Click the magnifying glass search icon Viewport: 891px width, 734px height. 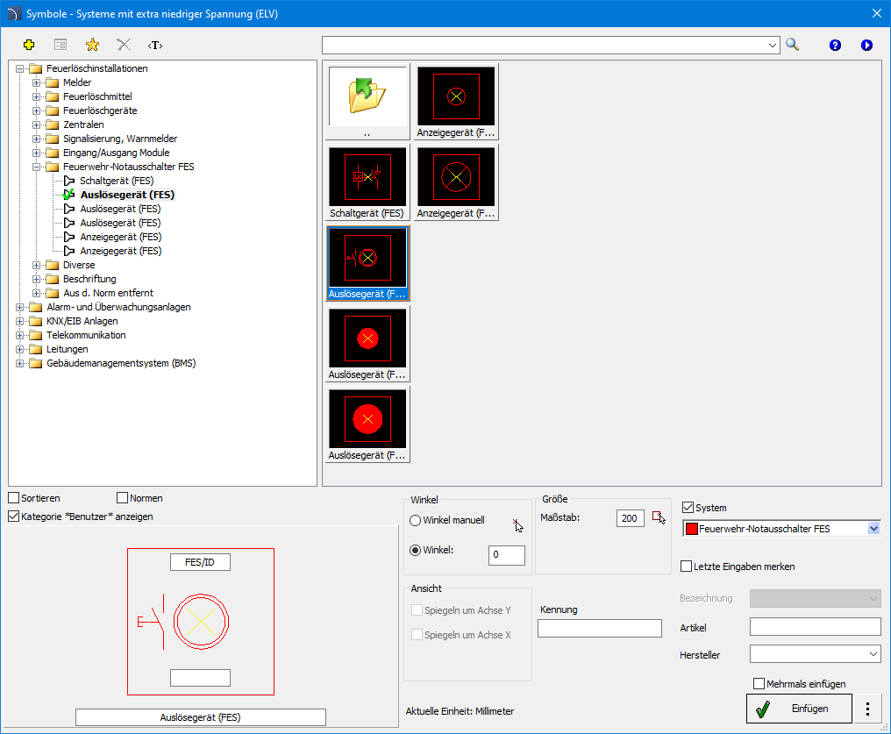792,45
